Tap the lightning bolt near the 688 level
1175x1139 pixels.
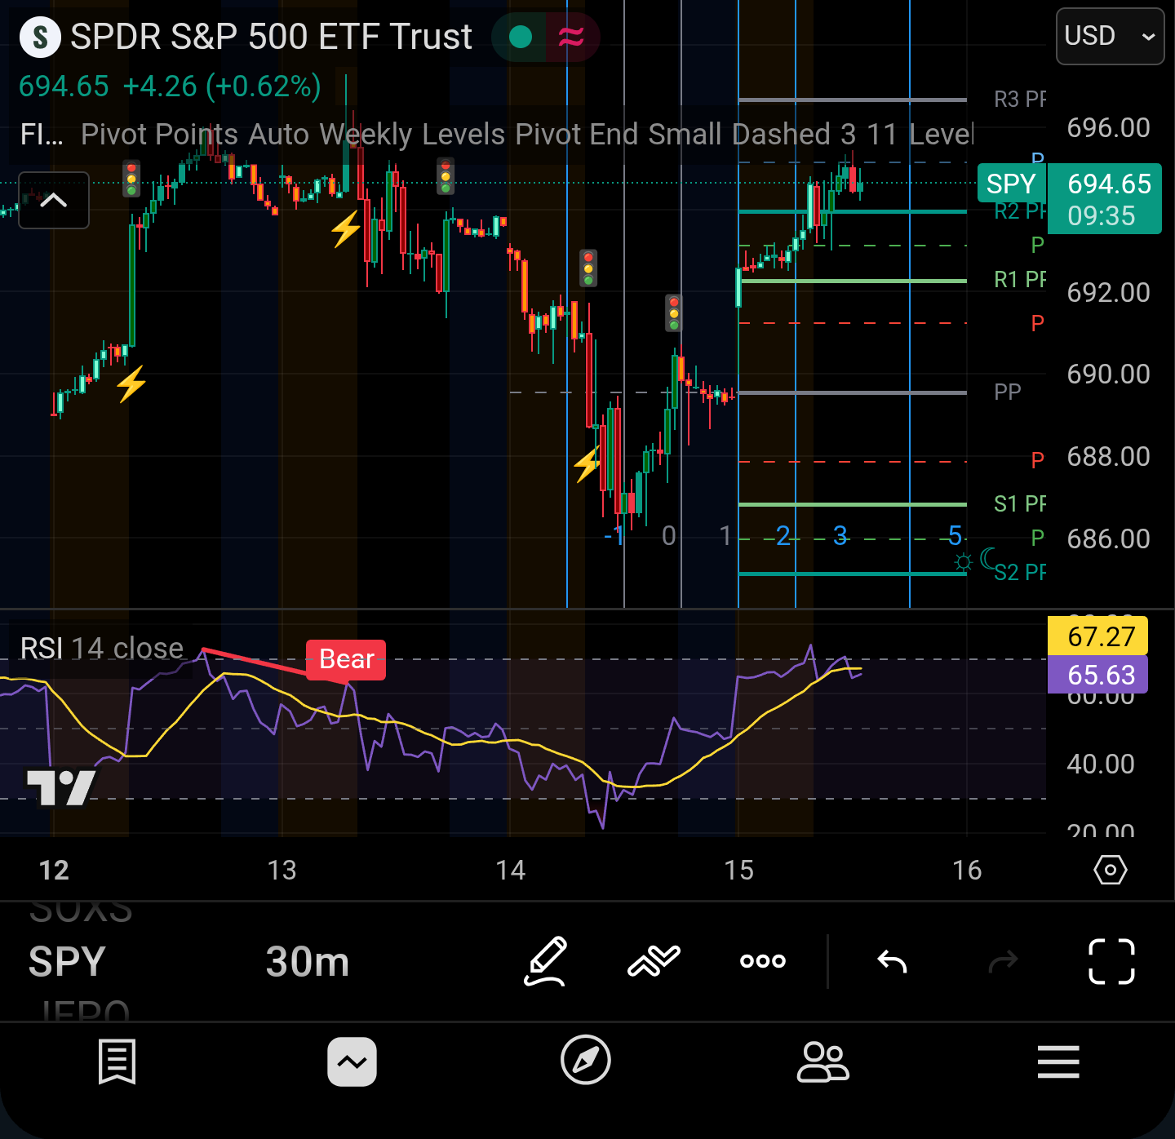pos(587,464)
